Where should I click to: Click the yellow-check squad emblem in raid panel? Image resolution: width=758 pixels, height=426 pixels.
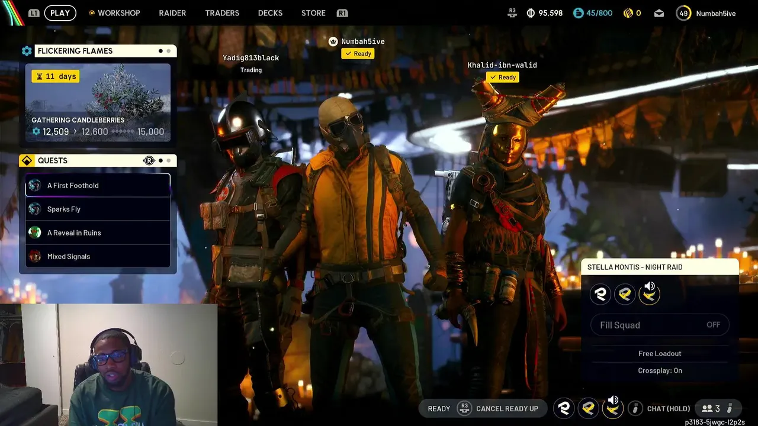625,294
